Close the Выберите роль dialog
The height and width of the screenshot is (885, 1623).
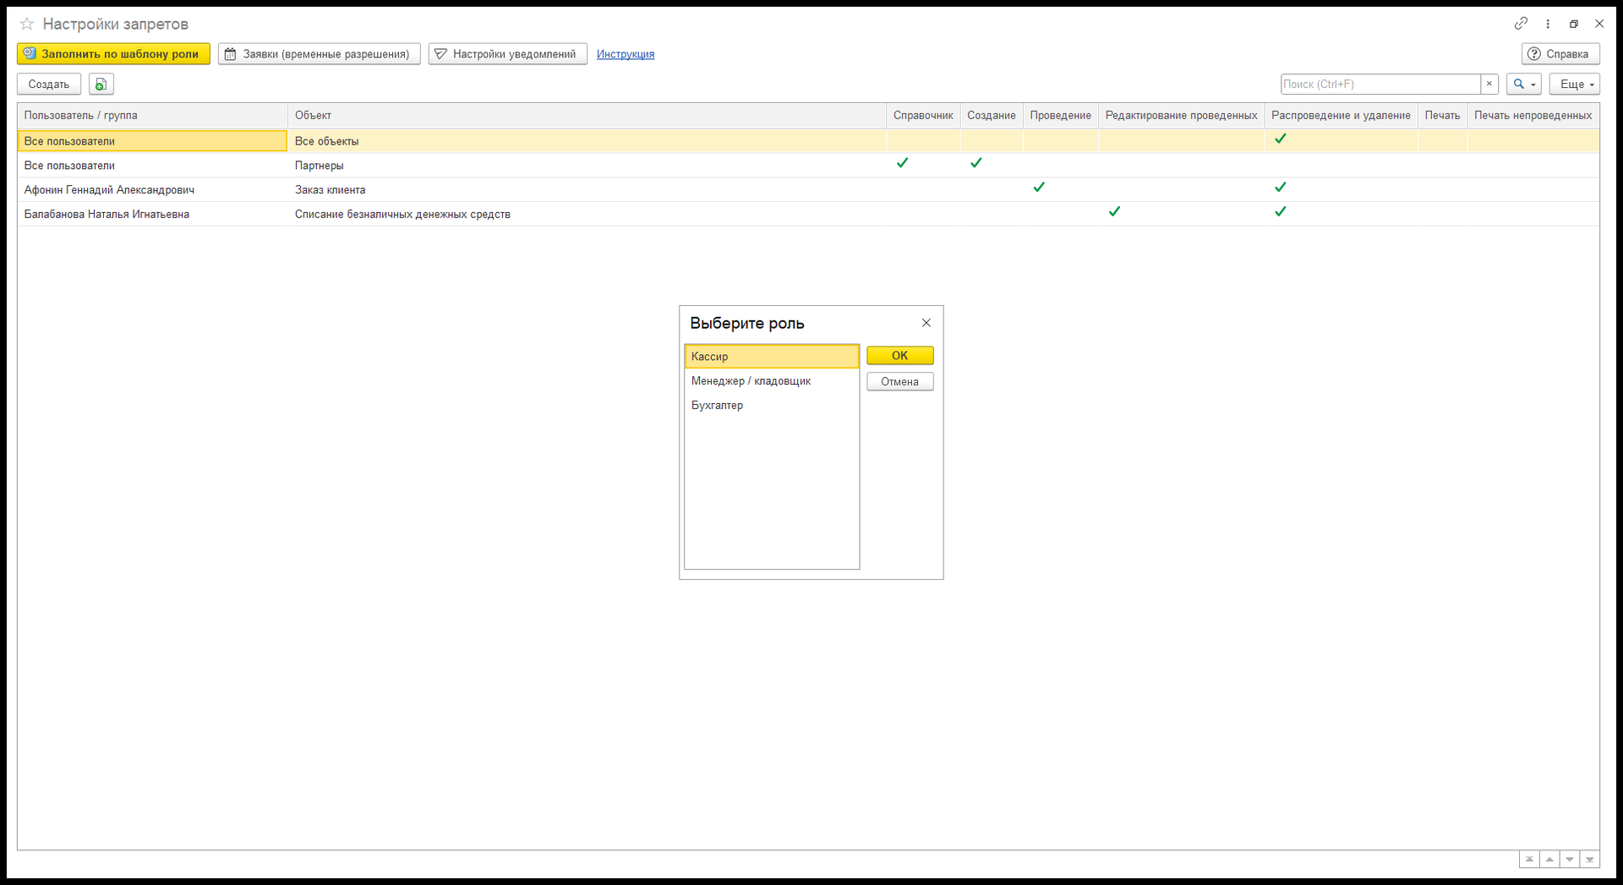pyautogui.click(x=926, y=323)
